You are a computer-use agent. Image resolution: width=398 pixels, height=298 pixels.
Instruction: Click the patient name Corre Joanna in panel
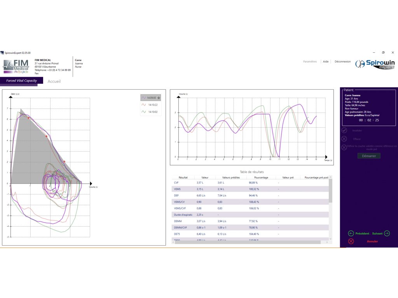click(352, 95)
